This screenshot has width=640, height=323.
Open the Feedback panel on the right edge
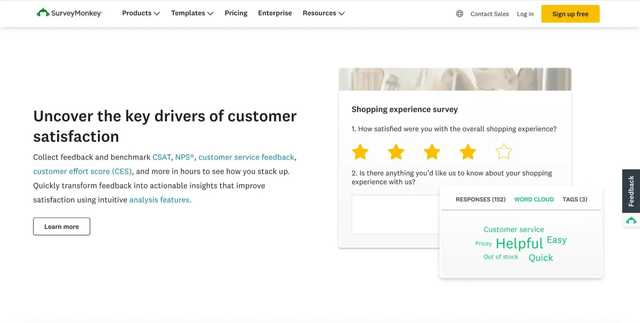click(x=631, y=191)
